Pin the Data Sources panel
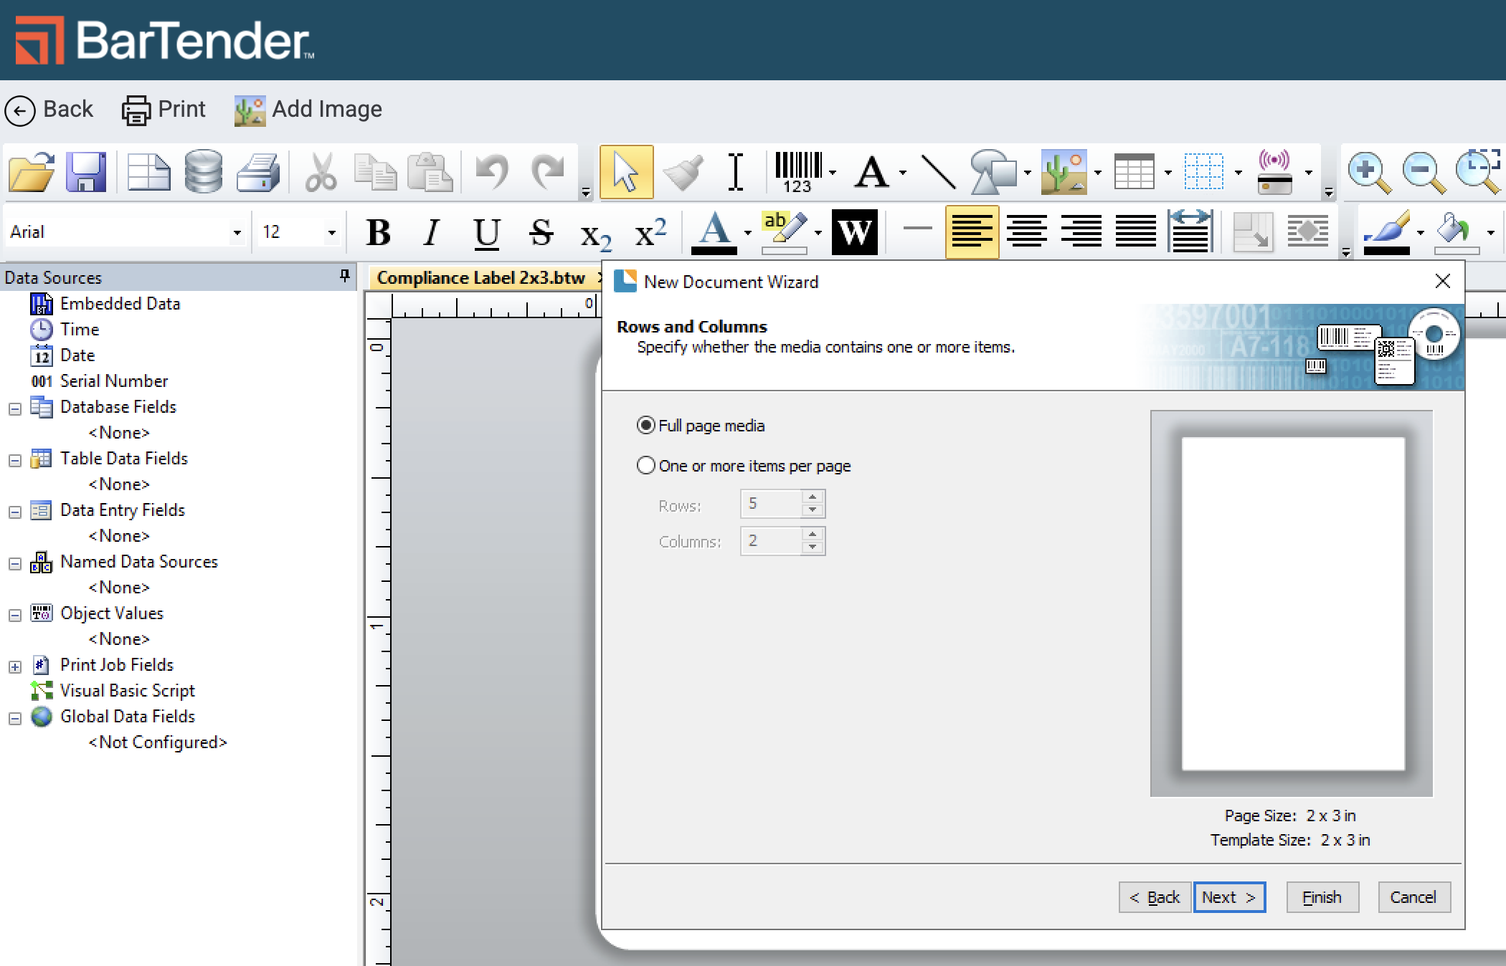The width and height of the screenshot is (1506, 966). click(x=345, y=276)
